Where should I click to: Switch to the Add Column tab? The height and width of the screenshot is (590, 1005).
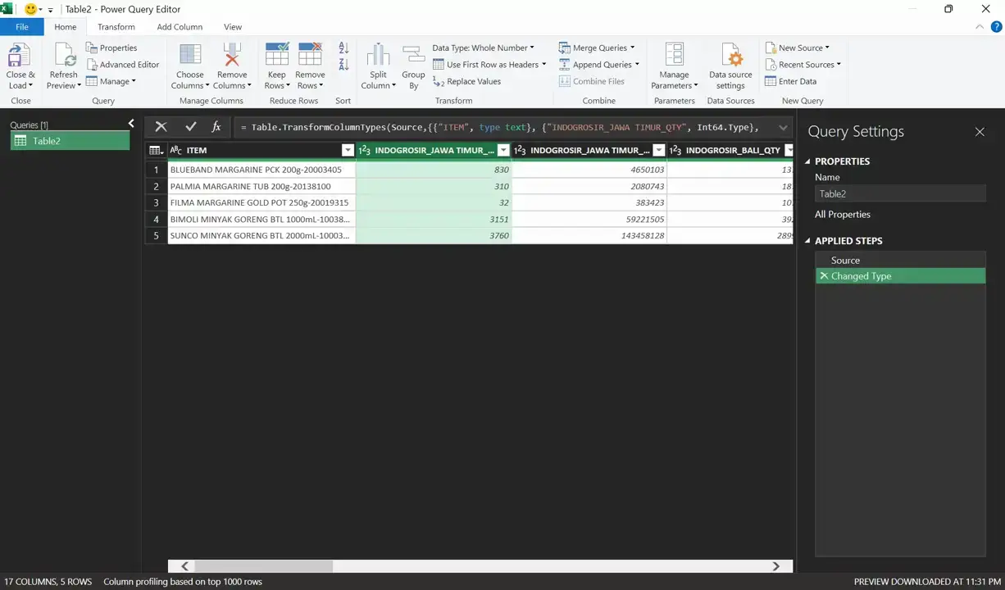(180, 27)
